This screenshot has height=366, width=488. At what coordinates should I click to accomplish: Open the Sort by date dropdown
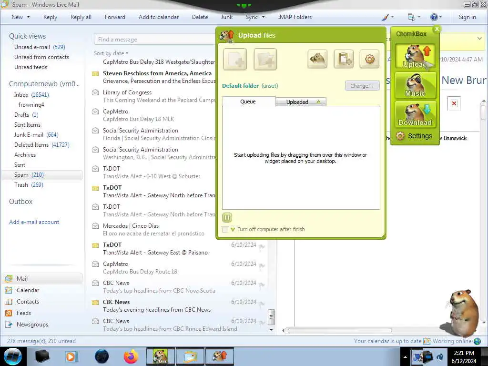pyautogui.click(x=111, y=53)
